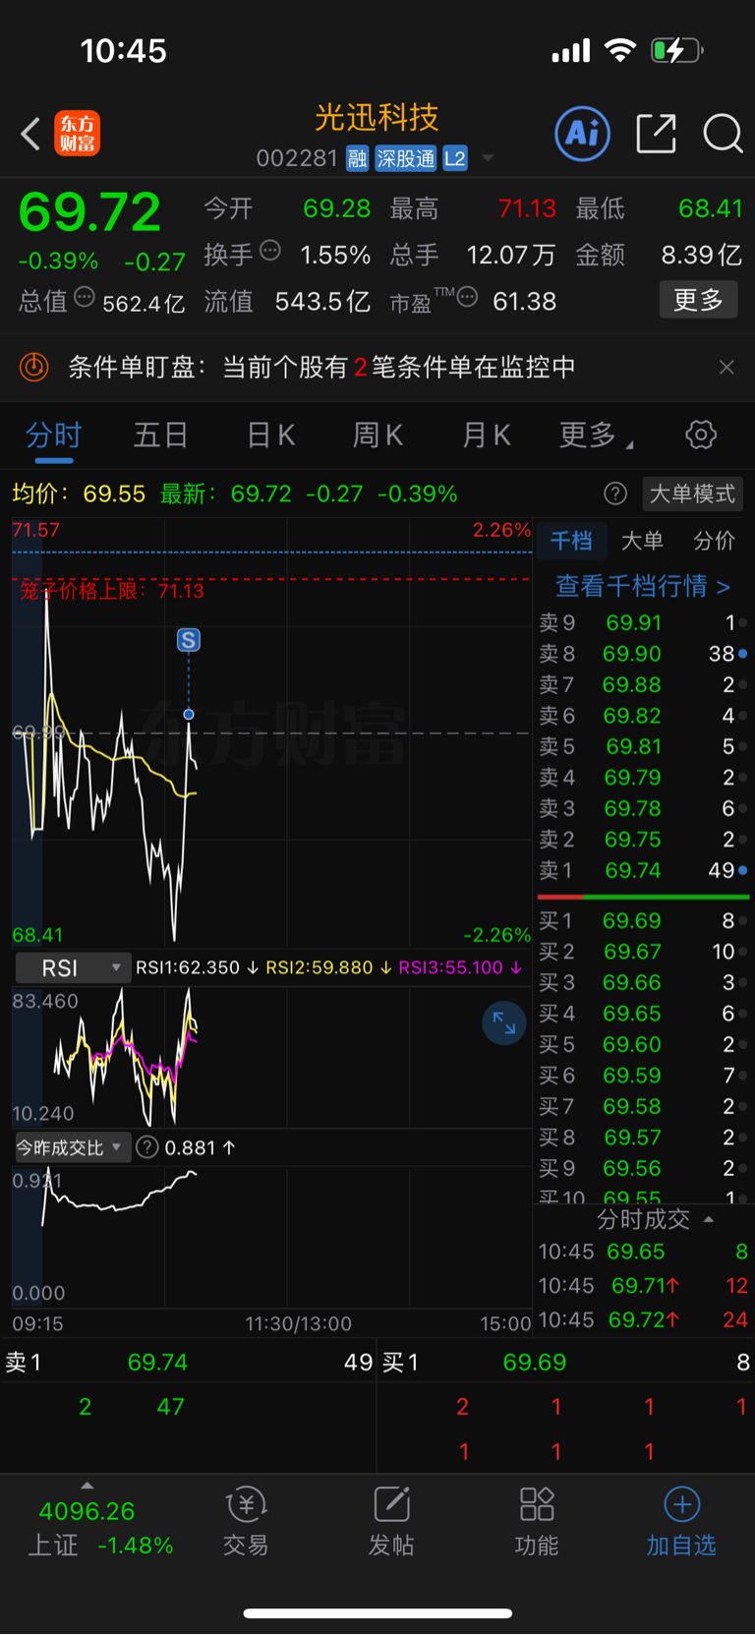Image resolution: width=755 pixels, height=1635 pixels.
Task: Tap 卖8 price 69.90 row
Action: coord(643,654)
